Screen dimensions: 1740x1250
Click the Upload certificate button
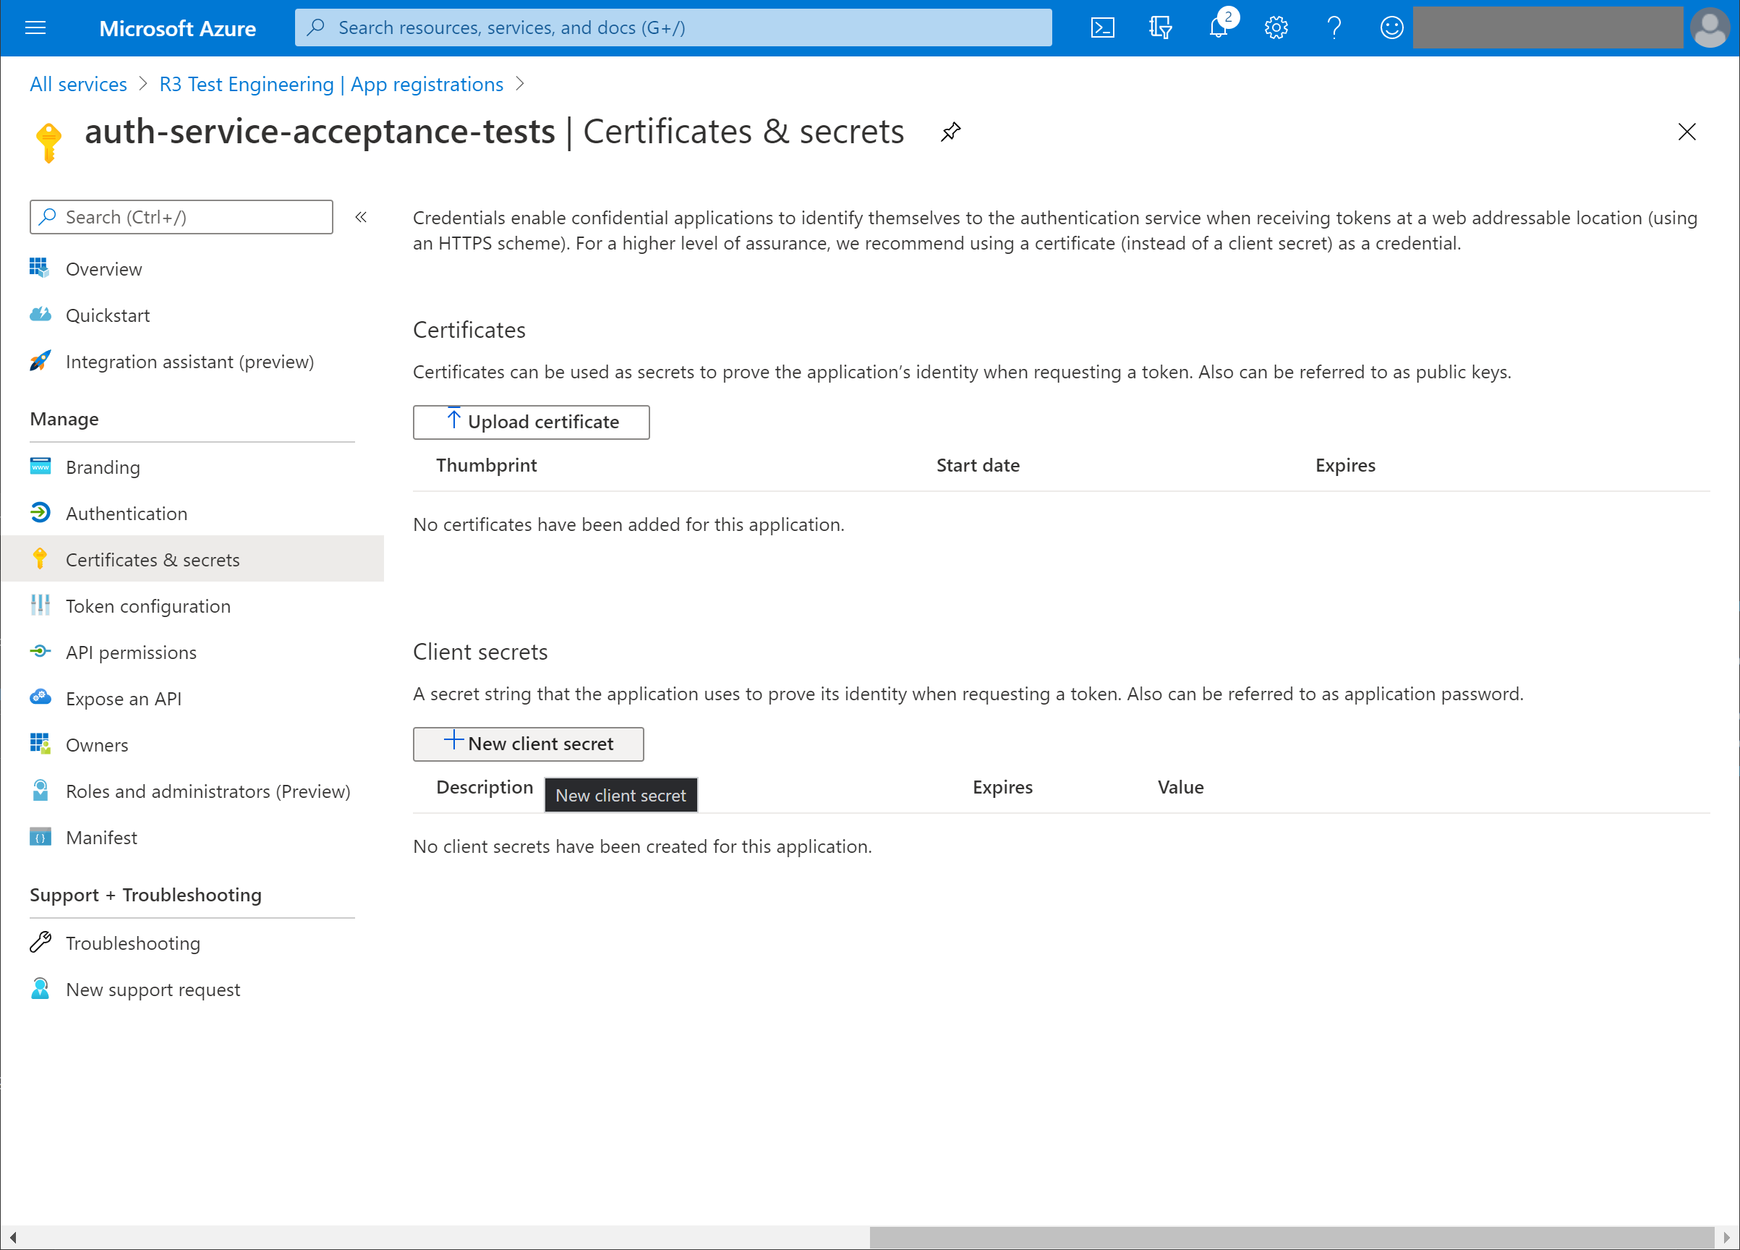click(531, 422)
